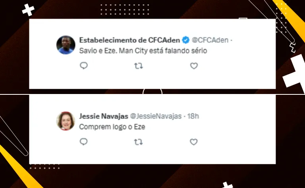Screen dimensions: 305x188
Task: Like the tweet about Savio and Eze
Action: (x=194, y=66)
